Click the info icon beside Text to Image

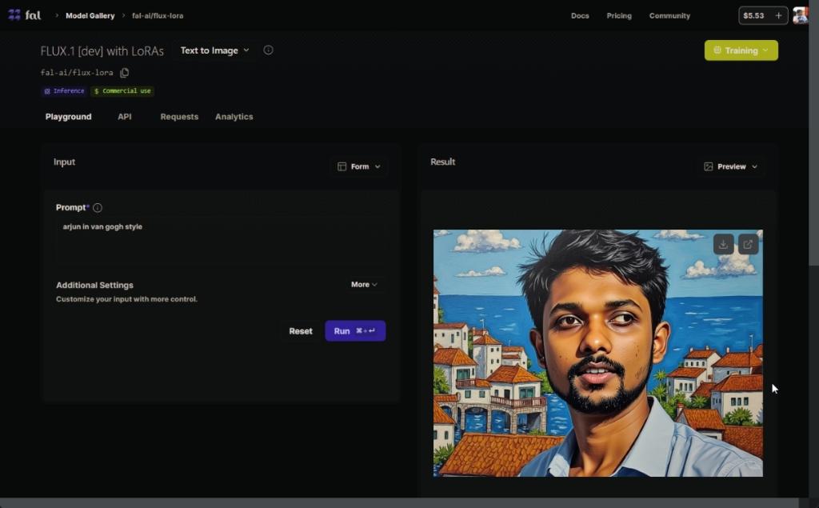point(268,50)
